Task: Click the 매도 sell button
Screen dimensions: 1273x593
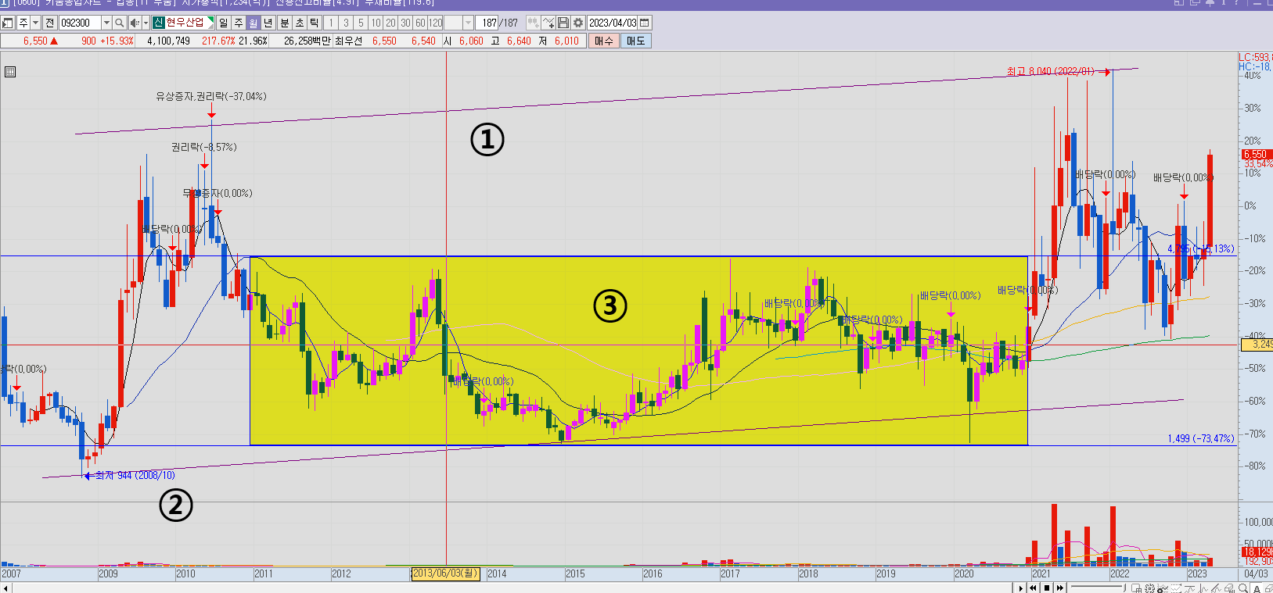Action: [635, 41]
